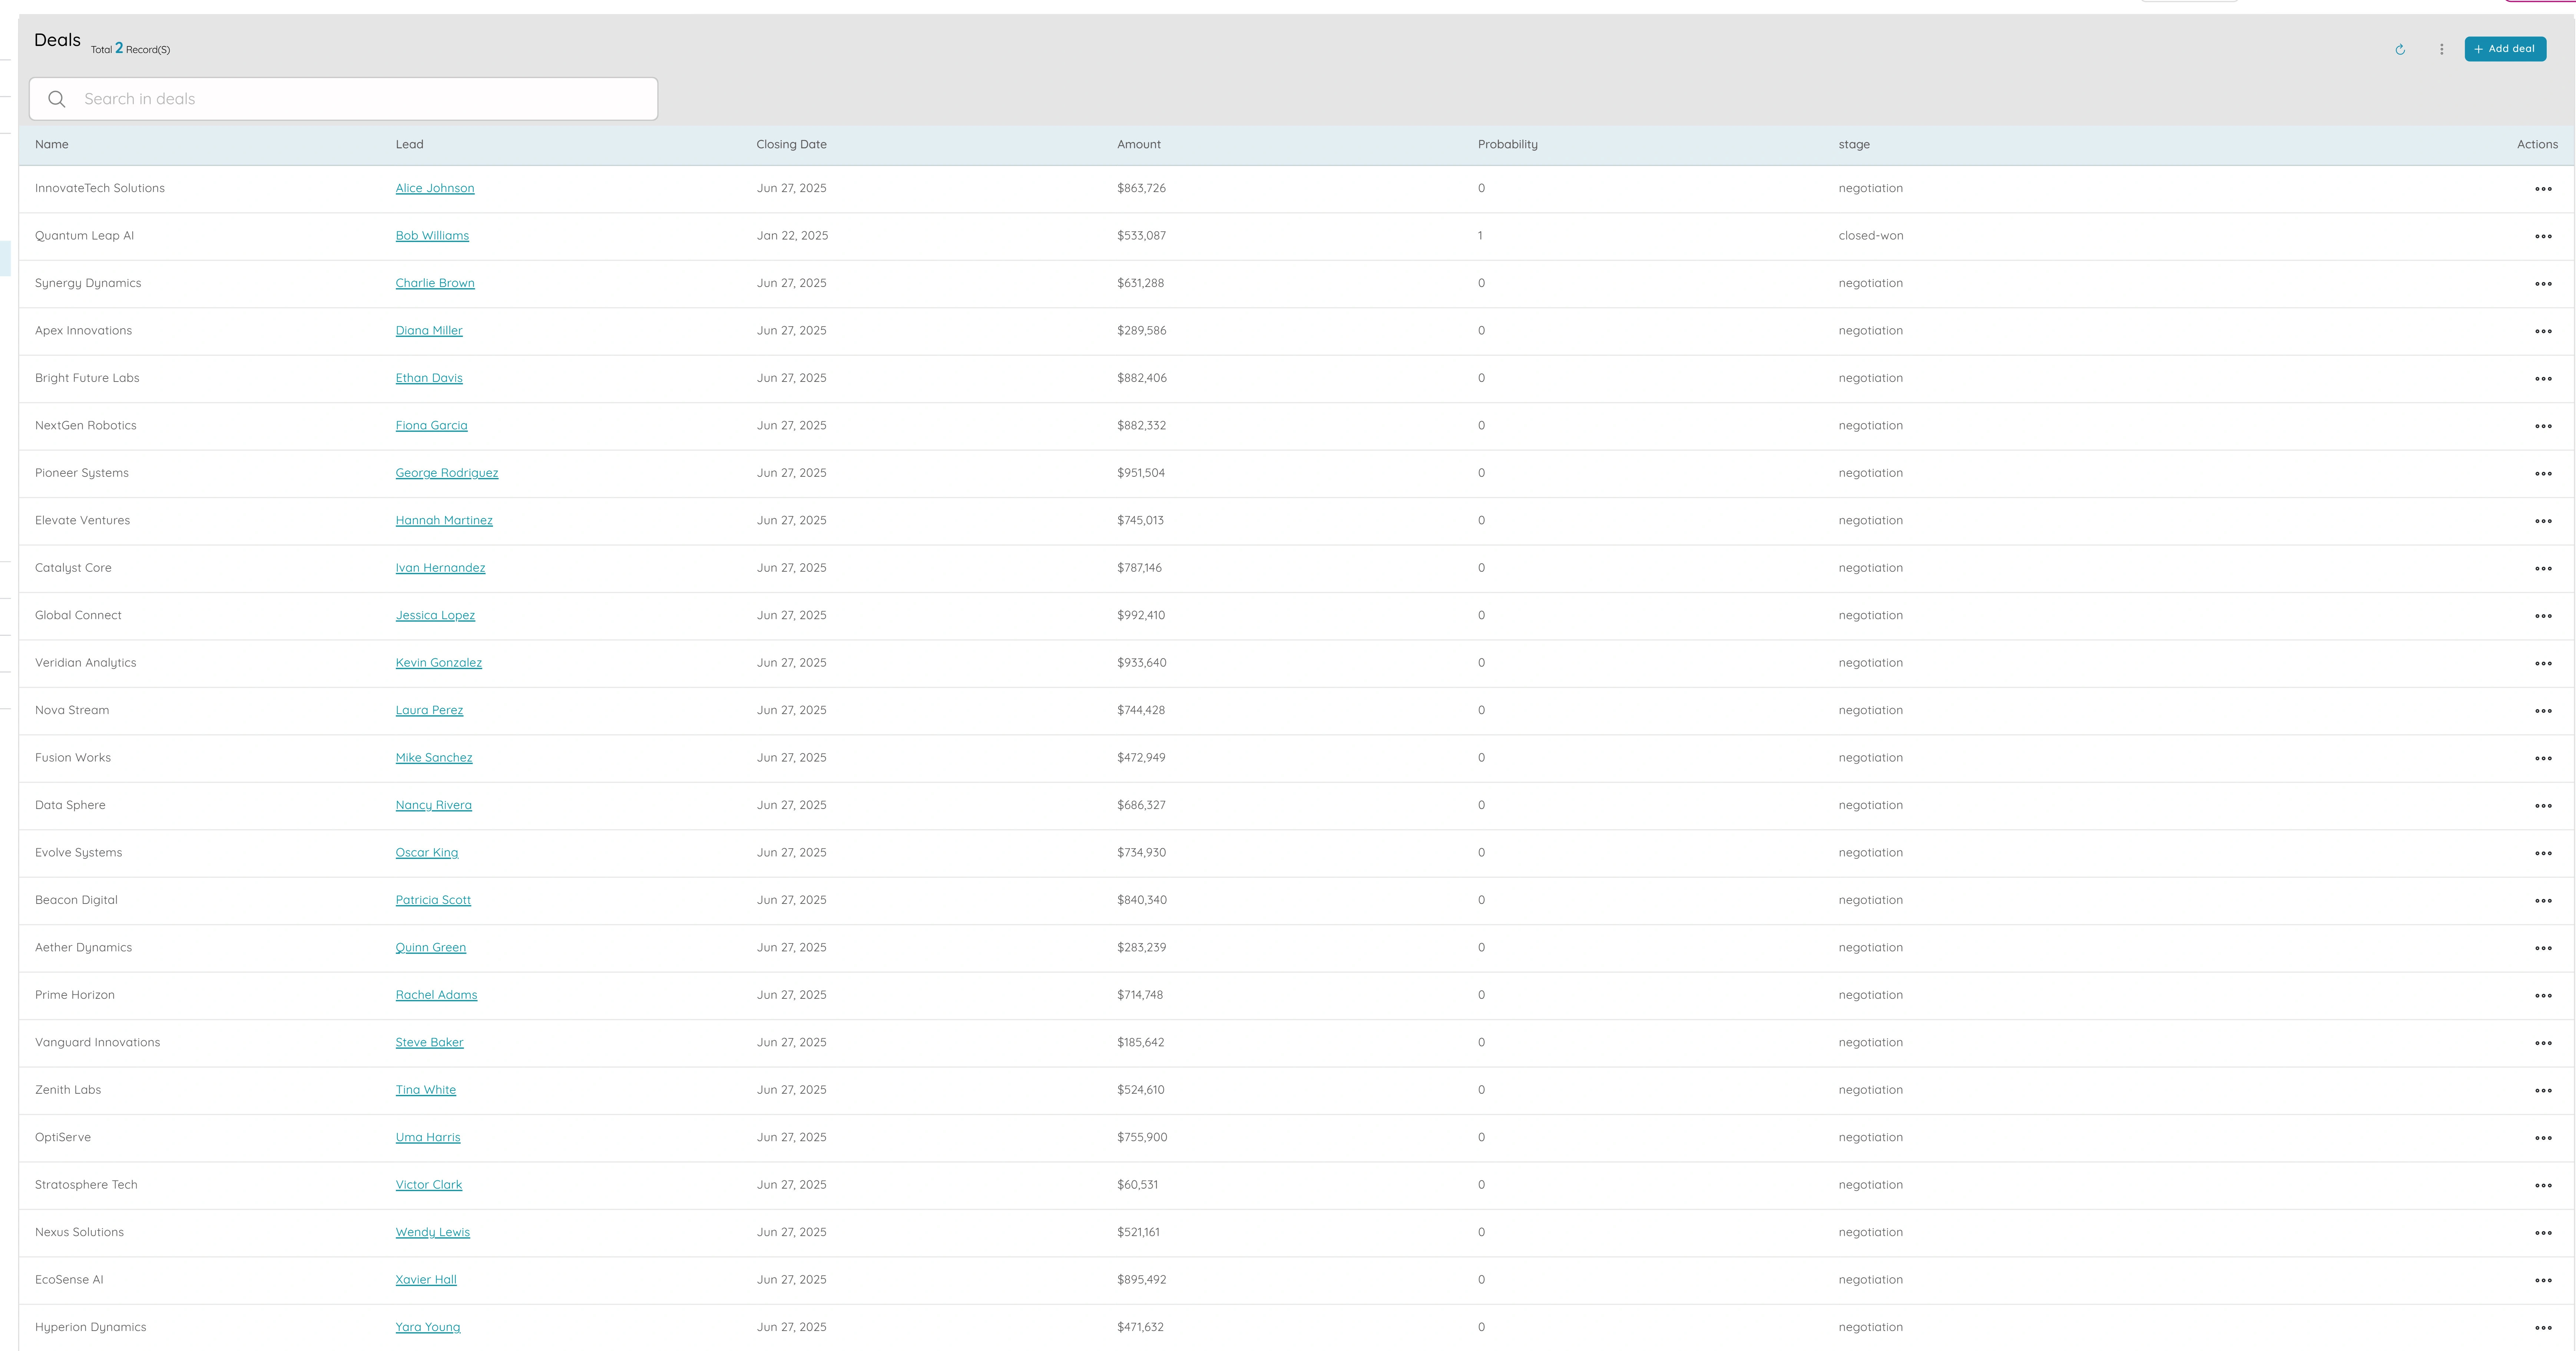The width and height of the screenshot is (2576, 1351).
Task: Open actions menu for Hyperion Dynamics deal
Action: tap(2544, 1327)
